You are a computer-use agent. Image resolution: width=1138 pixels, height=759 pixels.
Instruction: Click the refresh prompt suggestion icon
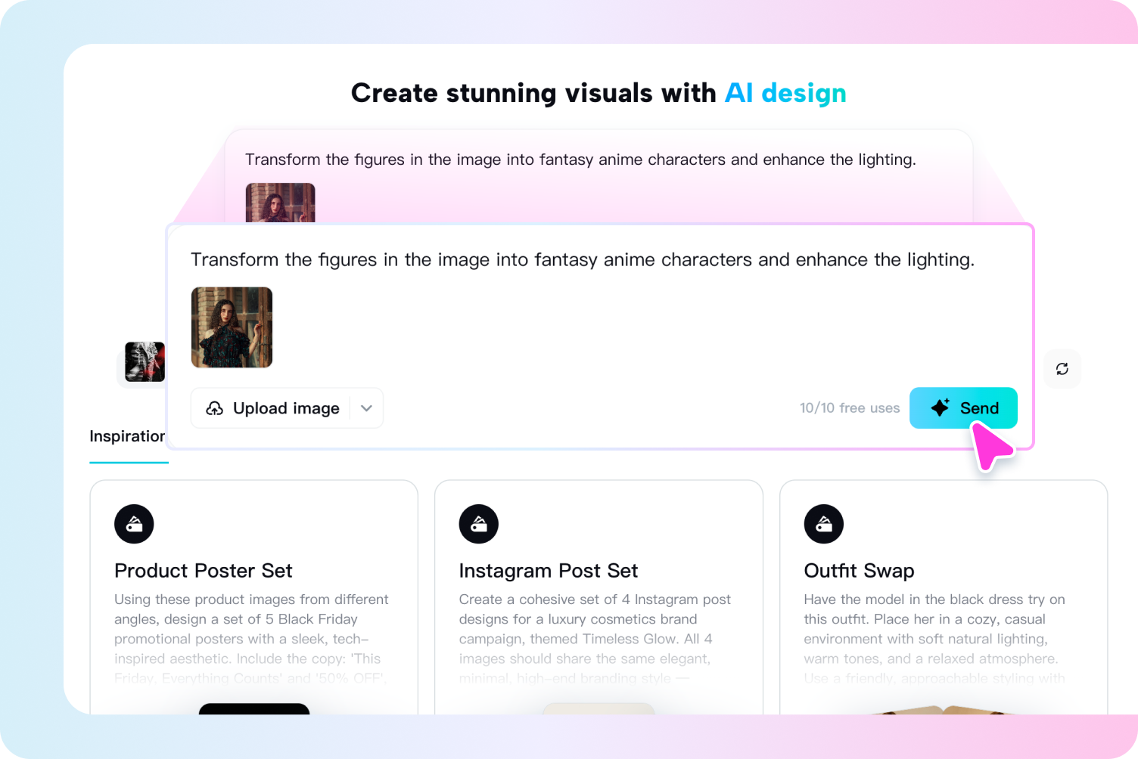1062,369
